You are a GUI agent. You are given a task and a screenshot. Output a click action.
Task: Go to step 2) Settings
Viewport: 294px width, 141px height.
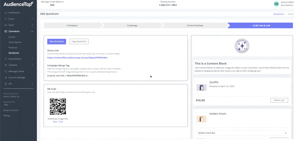coord(132,25)
